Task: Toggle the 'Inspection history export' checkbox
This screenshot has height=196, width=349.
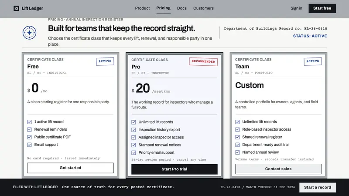Action: [x=133, y=130]
